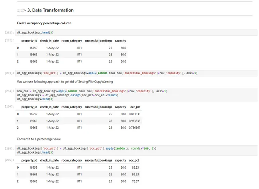Click the '3. Data Transformation' section heading

[45, 10]
